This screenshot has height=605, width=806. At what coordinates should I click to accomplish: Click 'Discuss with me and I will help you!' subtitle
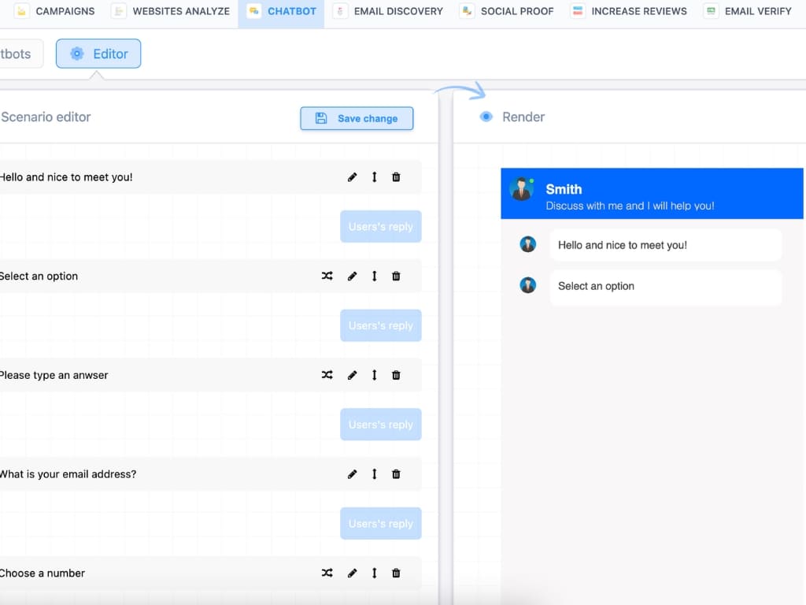click(630, 206)
